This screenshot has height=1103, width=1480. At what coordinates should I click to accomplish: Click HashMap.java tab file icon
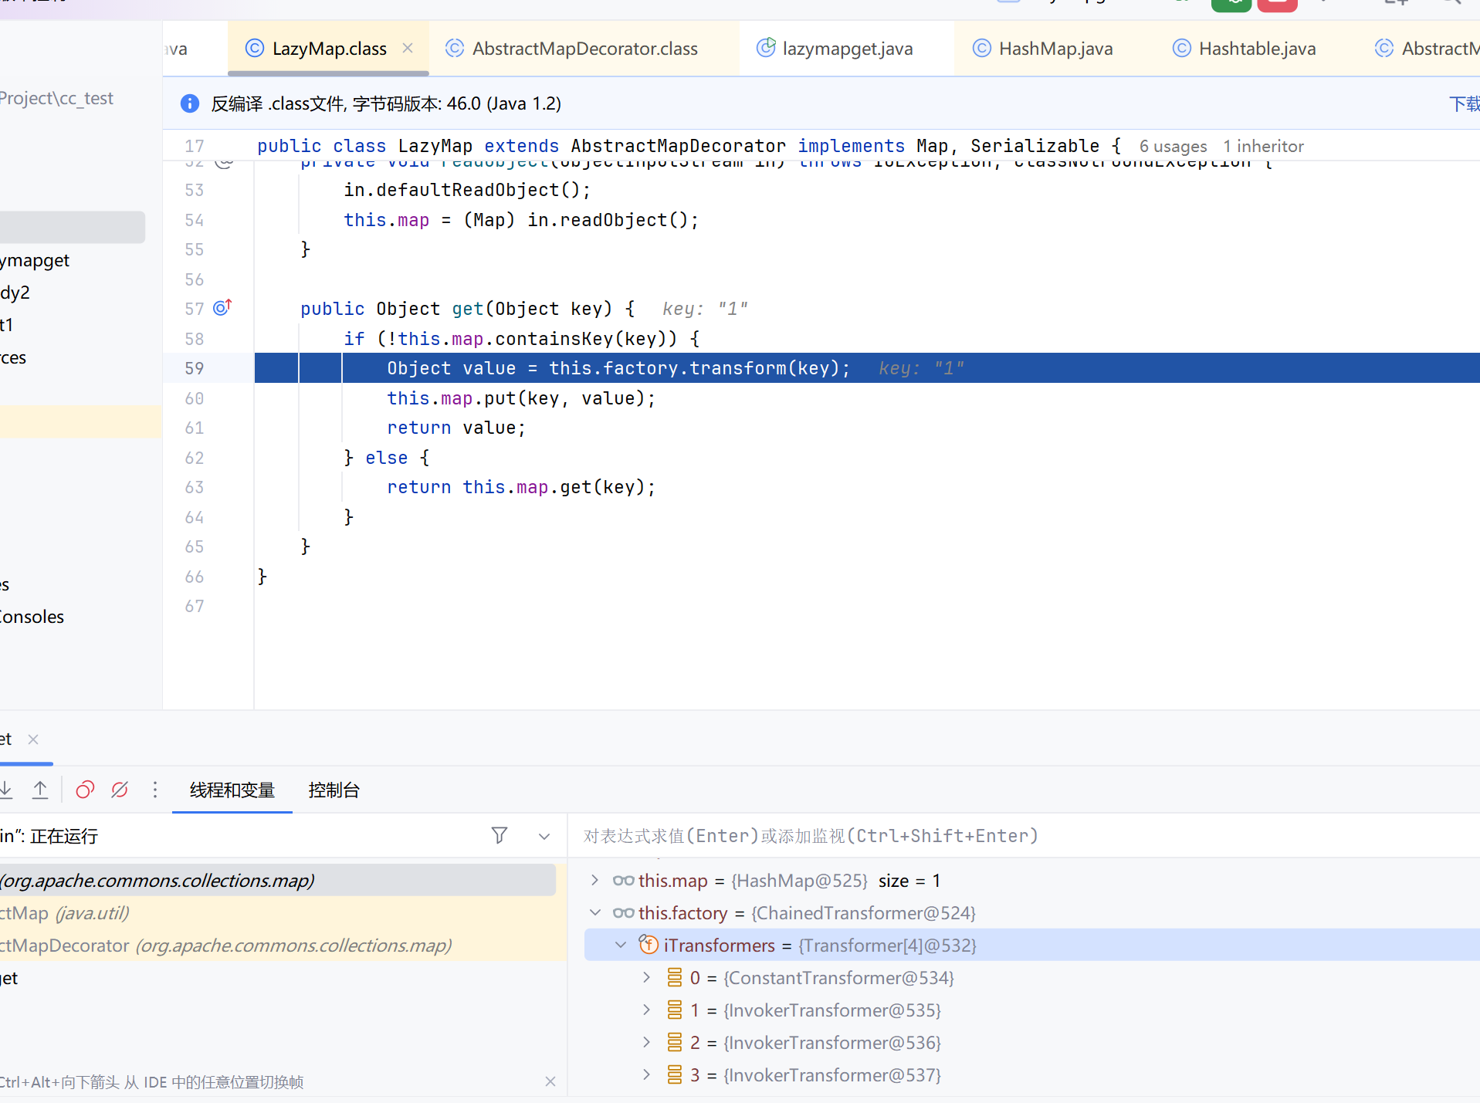981,48
